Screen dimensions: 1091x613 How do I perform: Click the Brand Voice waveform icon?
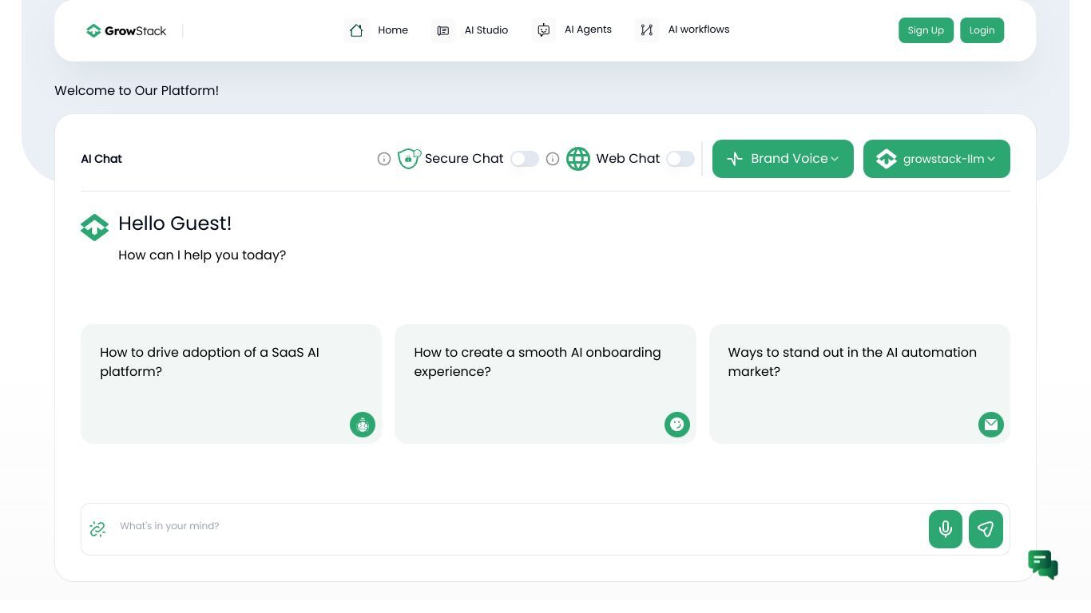point(735,159)
